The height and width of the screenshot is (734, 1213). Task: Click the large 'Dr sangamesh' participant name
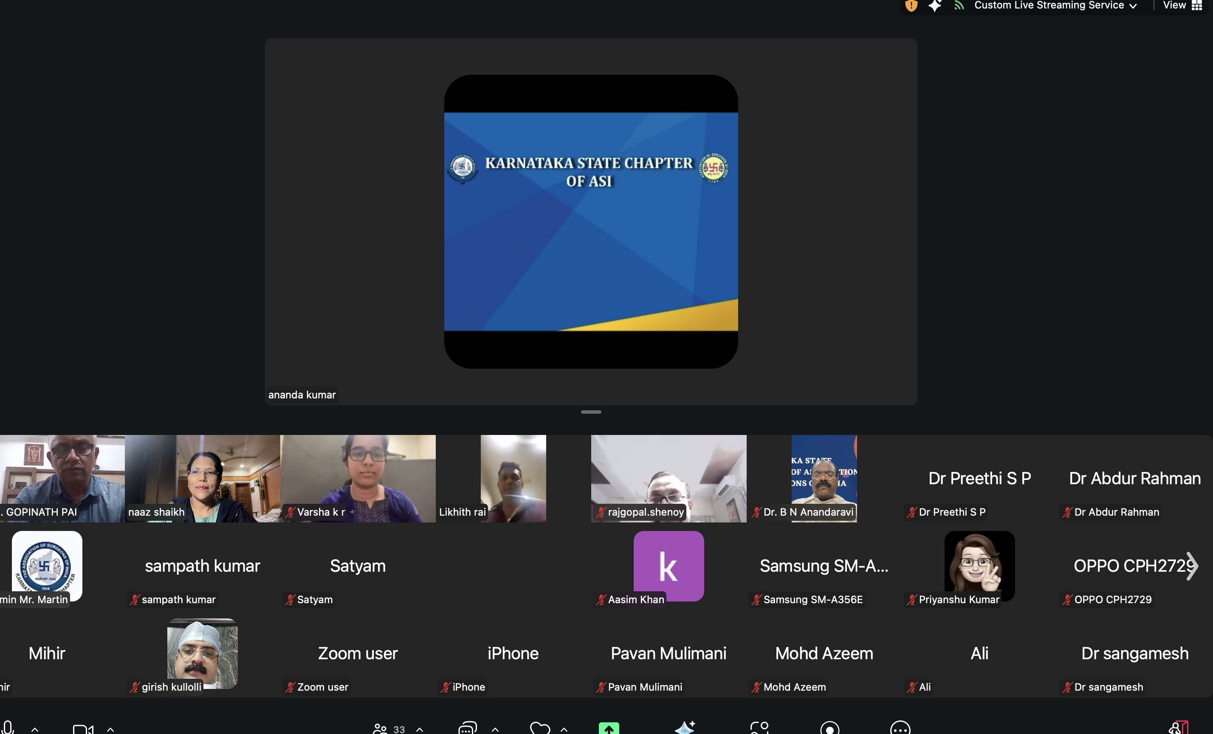[1135, 653]
